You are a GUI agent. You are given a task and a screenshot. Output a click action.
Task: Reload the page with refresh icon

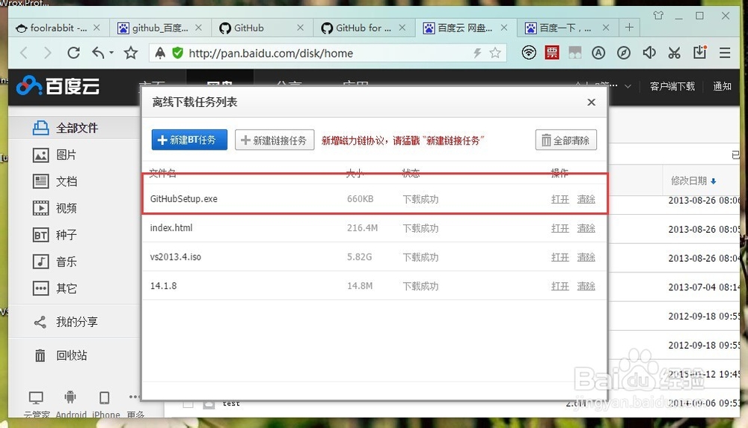tap(73, 52)
